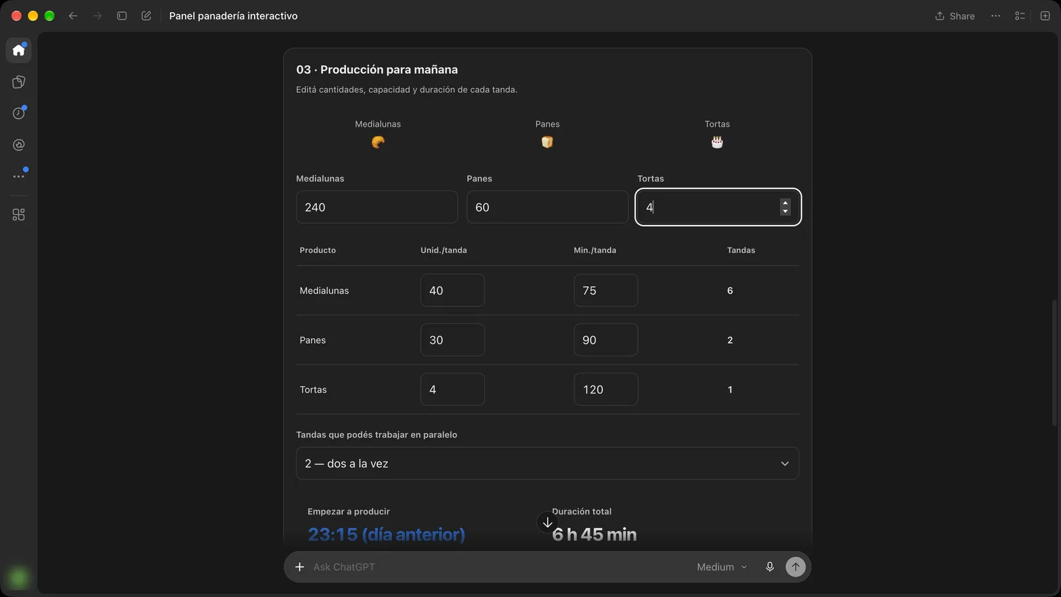Toggle the sidebar panel icon
Screen dimensions: 1061x597
[122, 16]
